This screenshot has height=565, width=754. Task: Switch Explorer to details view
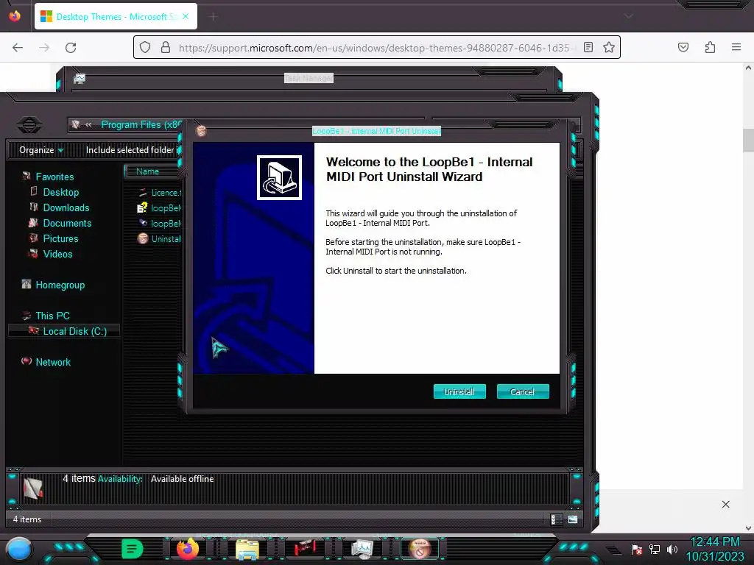pyautogui.click(x=557, y=519)
